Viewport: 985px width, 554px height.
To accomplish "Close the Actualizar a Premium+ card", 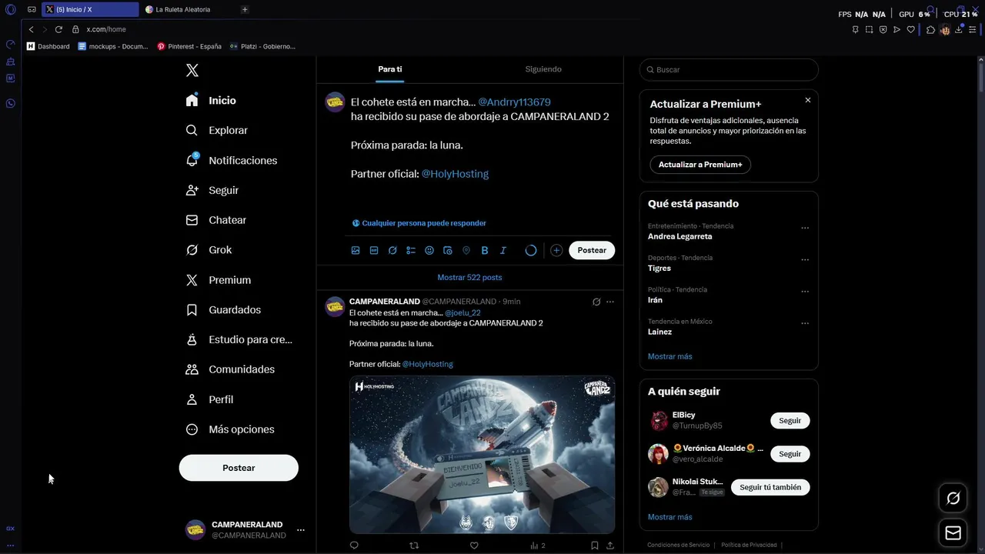I will (808, 100).
